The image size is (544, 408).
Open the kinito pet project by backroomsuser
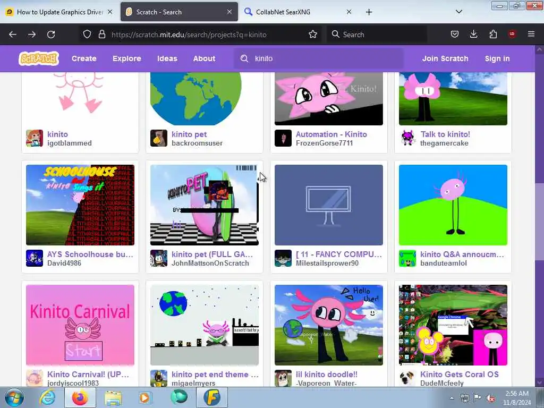(189, 134)
